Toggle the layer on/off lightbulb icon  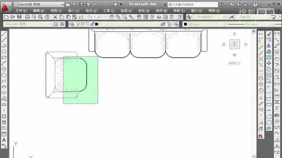pos(78,24)
